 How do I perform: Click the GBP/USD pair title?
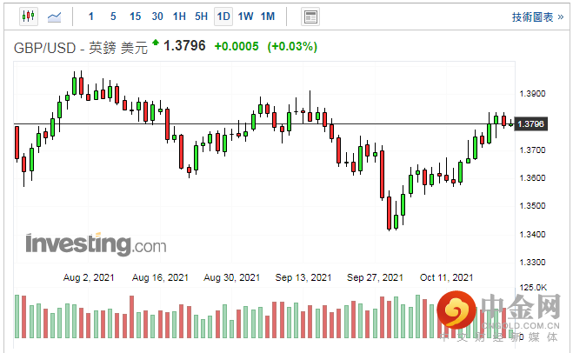(x=77, y=47)
